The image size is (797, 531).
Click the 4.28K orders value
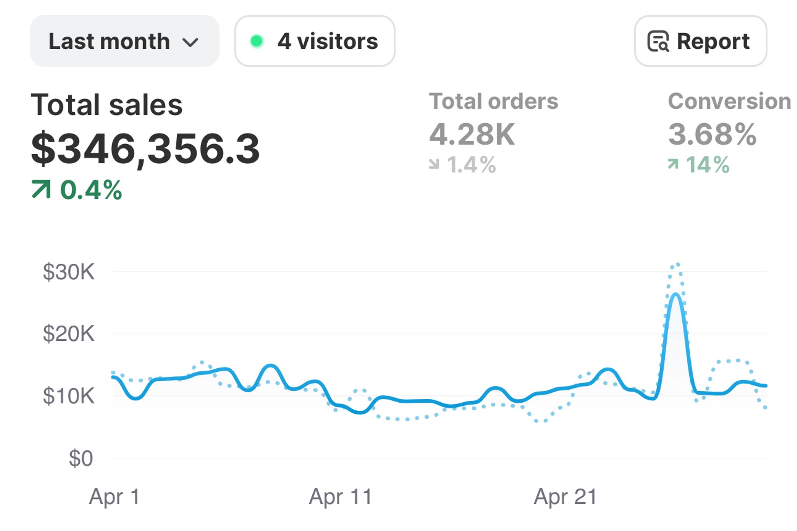coord(472,134)
